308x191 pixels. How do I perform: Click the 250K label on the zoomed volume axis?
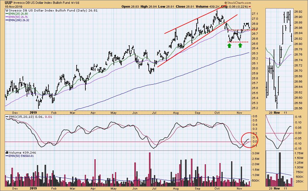click(299, 182)
